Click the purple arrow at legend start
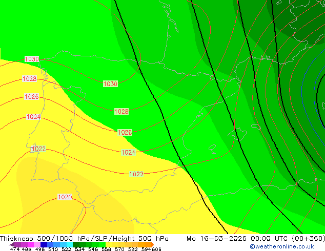 pyautogui.click(x=12, y=244)
